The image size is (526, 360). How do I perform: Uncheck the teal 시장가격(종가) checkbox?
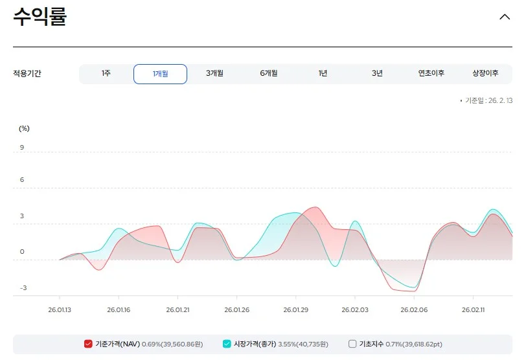(227, 344)
